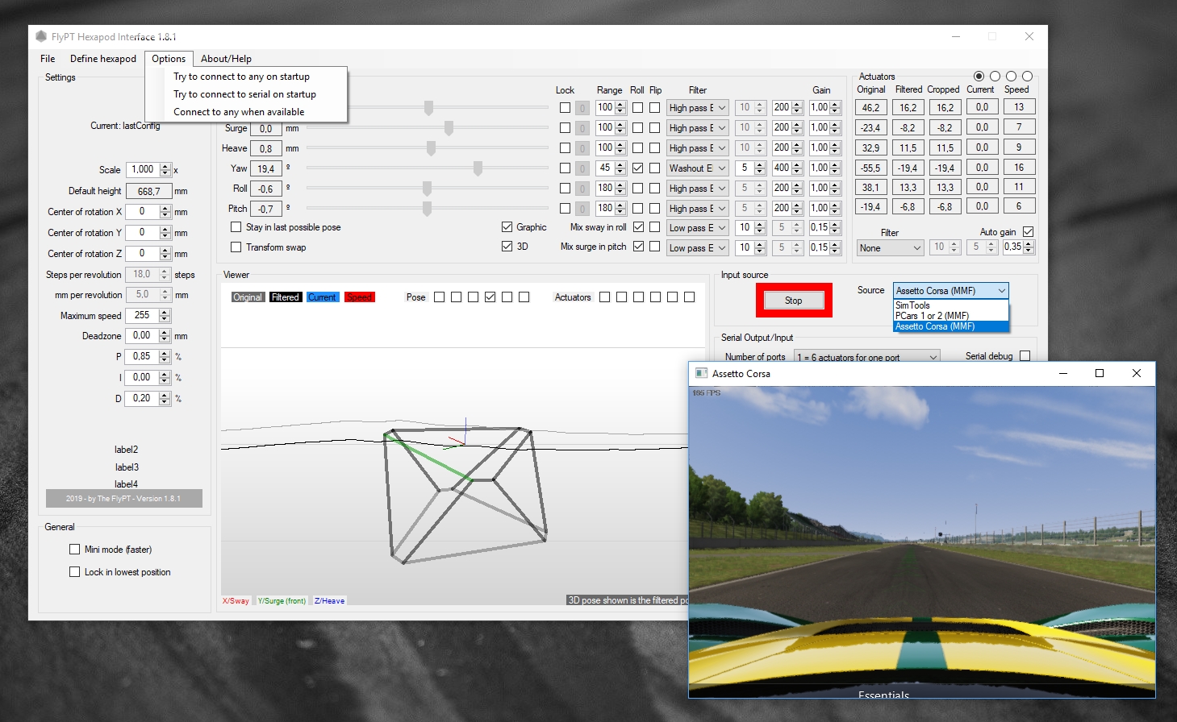Screen dimensions: 1177x722
Task: Open the Define hexapod menu
Action: (102, 59)
